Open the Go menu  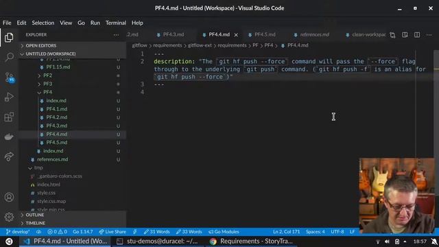pos(81,23)
